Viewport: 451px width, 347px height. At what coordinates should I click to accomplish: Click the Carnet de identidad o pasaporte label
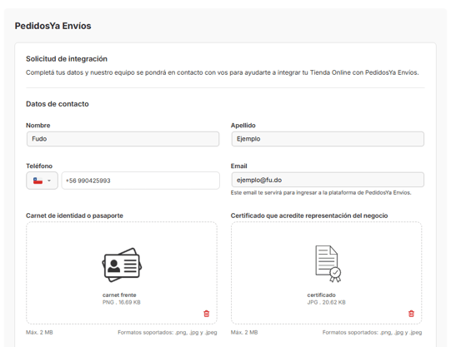[x=74, y=216]
